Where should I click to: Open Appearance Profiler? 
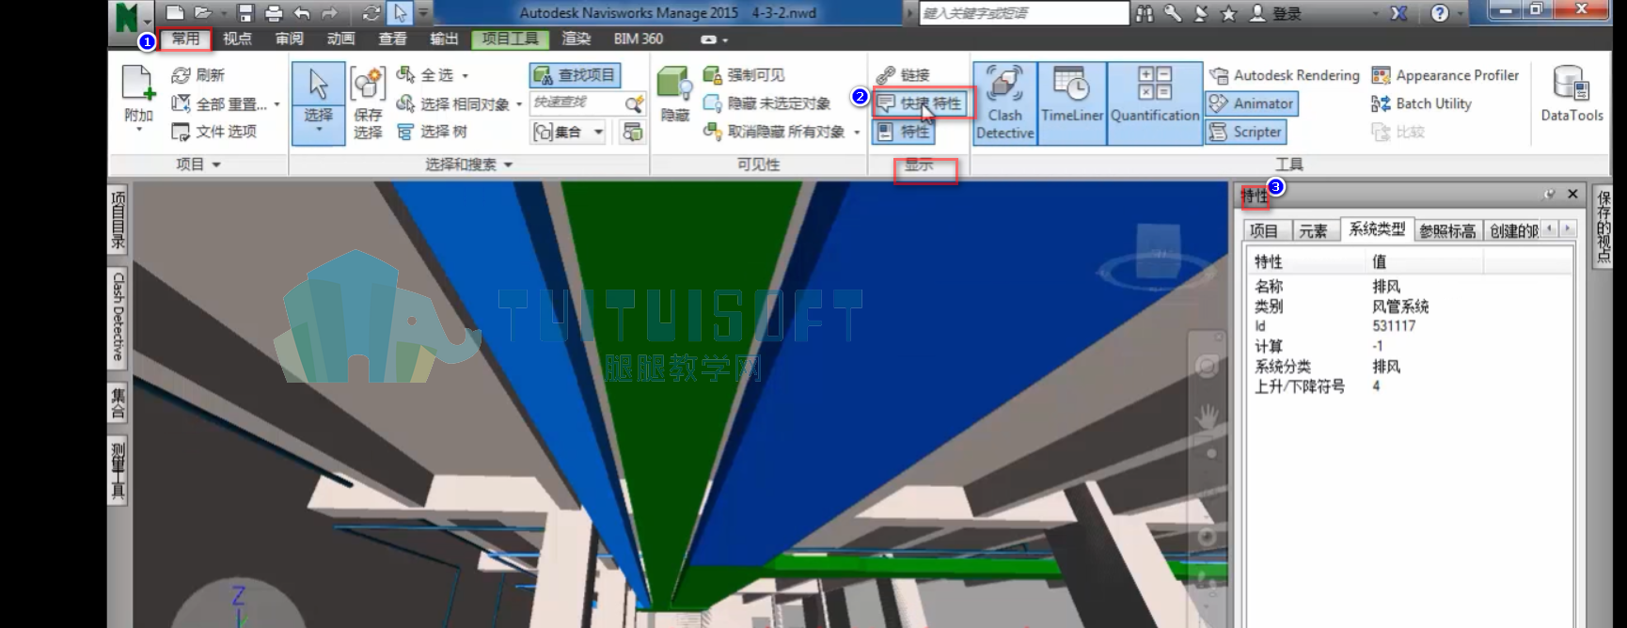pyautogui.click(x=1445, y=75)
